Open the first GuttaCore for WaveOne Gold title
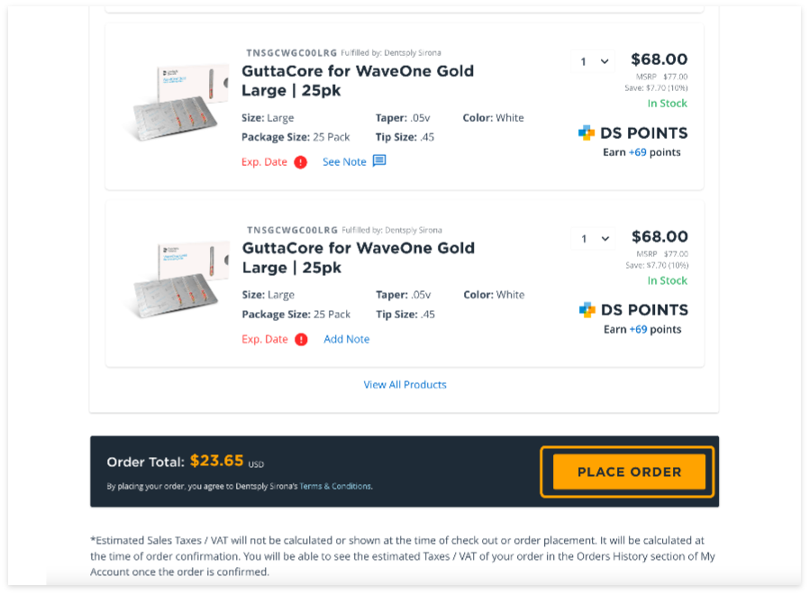The image size is (809, 595). pos(357,80)
